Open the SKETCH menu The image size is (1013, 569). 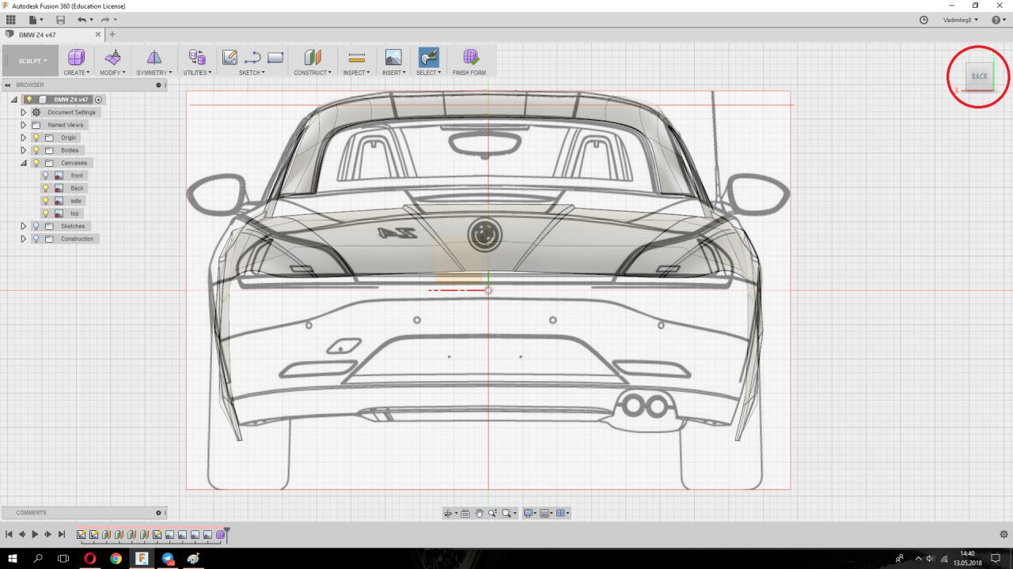click(252, 73)
